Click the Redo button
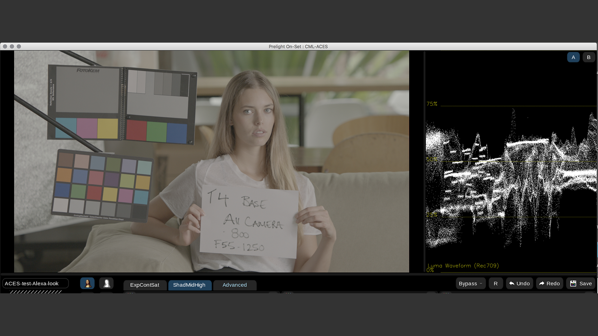 tap(549, 283)
